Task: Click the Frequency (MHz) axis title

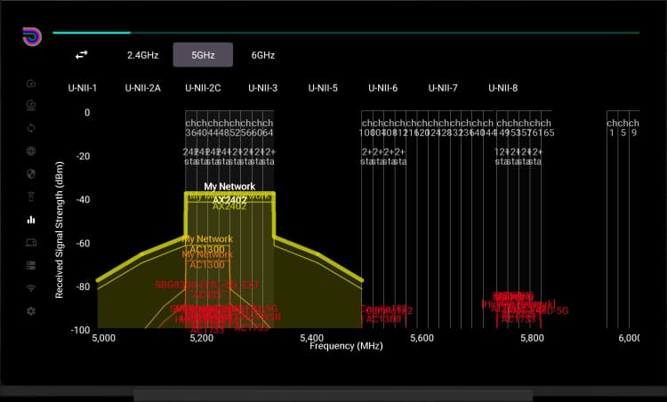Action: click(346, 346)
